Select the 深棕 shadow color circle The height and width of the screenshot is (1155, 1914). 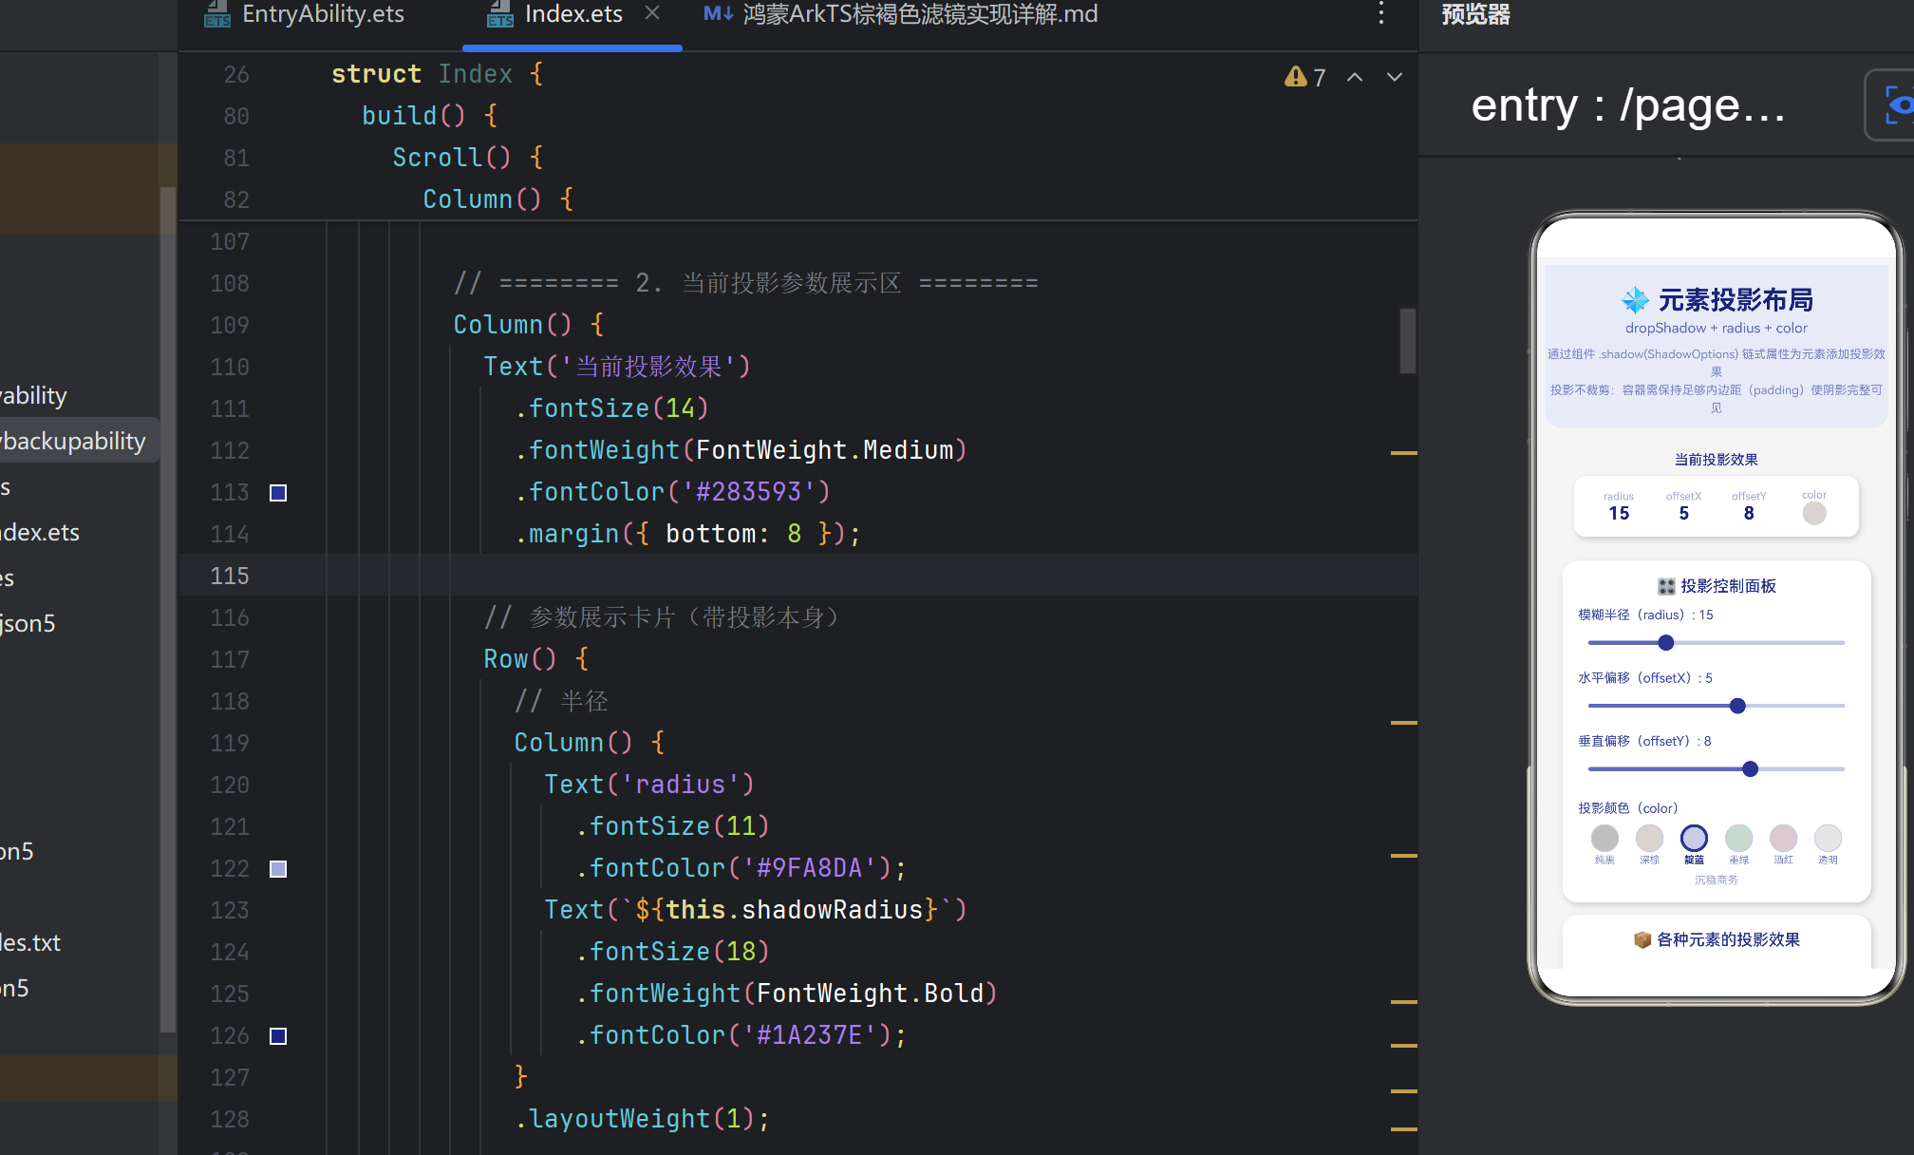[1649, 838]
